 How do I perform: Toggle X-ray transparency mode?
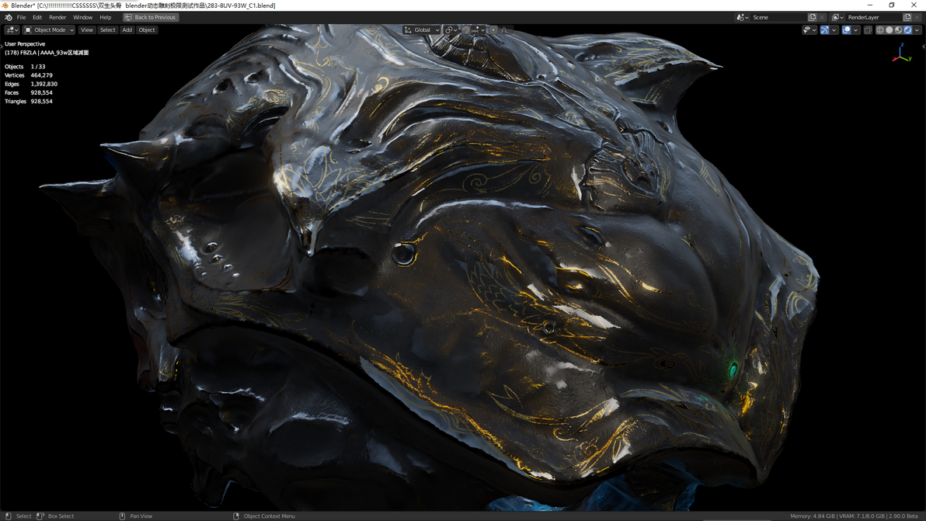868,30
